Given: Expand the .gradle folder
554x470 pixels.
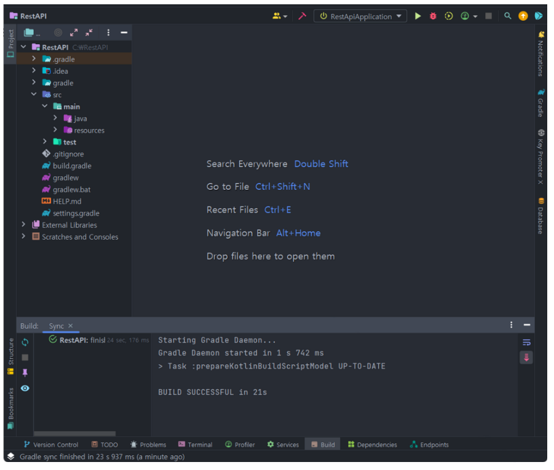Looking at the screenshot, I should coord(34,58).
